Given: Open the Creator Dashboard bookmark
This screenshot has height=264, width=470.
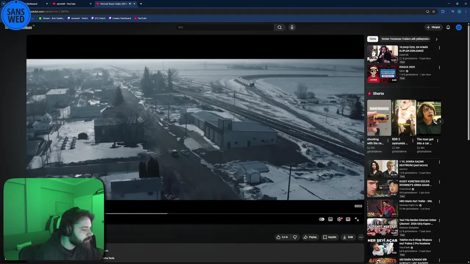Looking at the screenshot, I should click(x=120, y=18).
